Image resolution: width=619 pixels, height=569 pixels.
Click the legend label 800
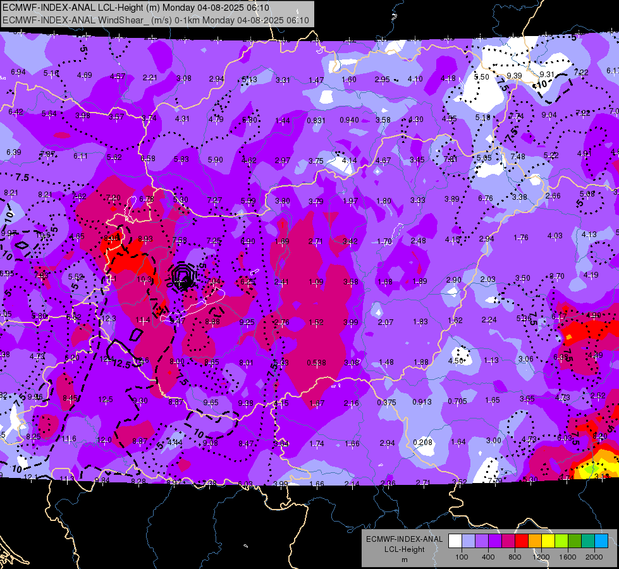point(515,557)
